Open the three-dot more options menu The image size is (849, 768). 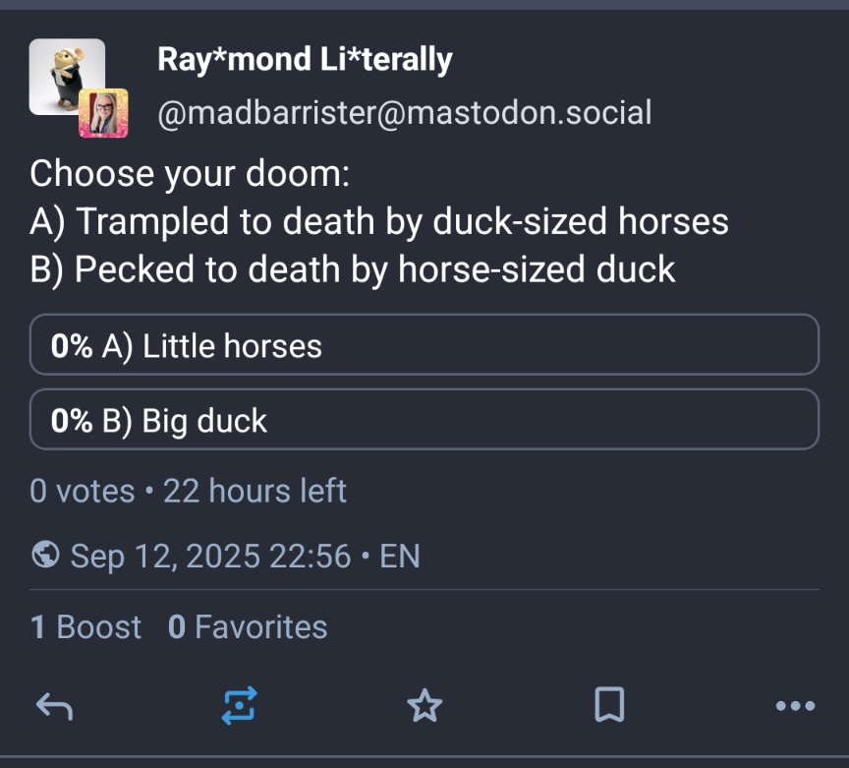pos(795,706)
